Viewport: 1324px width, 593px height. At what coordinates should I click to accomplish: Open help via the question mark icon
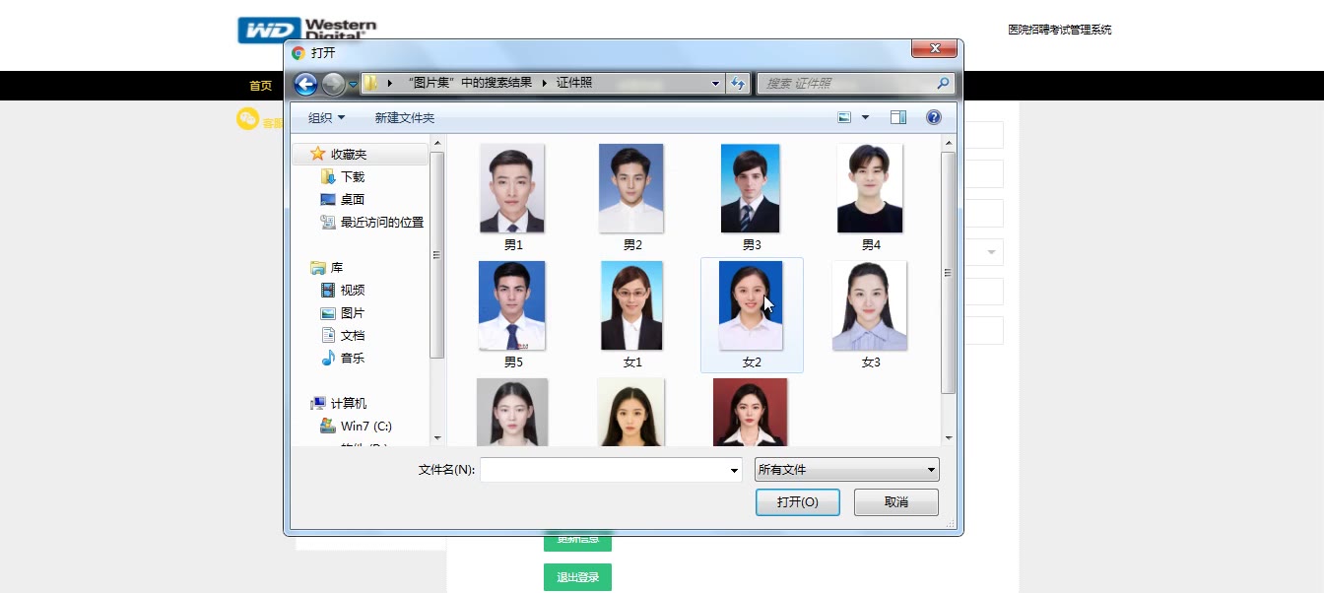pos(934,117)
